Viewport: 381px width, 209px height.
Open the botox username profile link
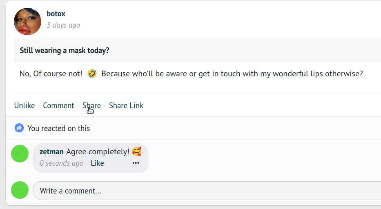click(56, 14)
